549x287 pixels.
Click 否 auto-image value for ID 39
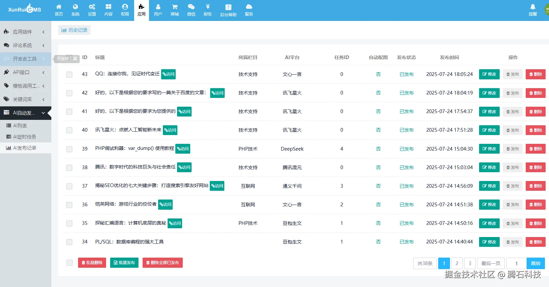pos(378,149)
